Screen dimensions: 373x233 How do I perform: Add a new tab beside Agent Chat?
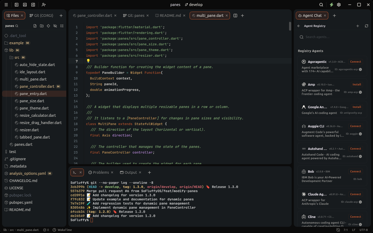pyautogui.click(x=334, y=16)
